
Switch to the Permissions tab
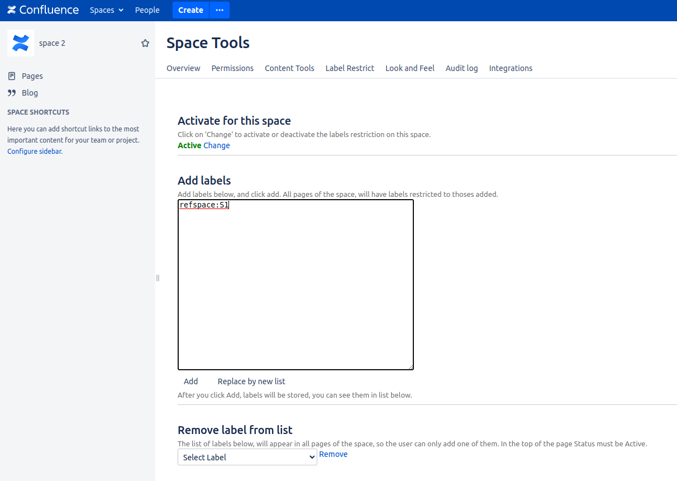pos(232,68)
